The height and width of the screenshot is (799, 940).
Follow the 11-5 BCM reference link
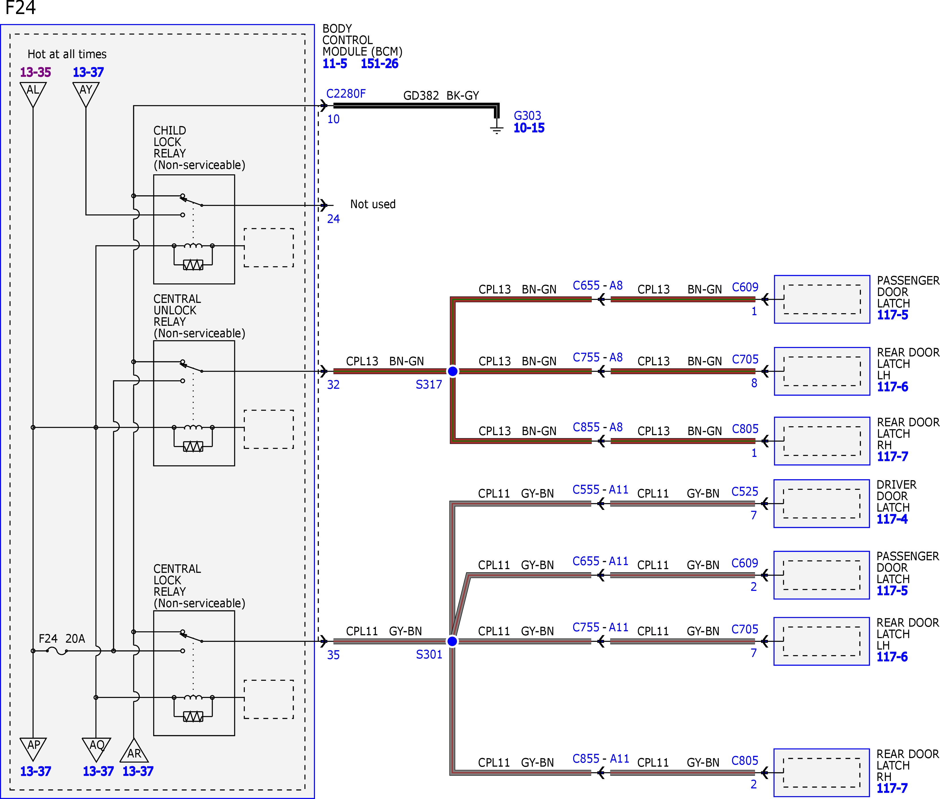click(x=334, y=64)
